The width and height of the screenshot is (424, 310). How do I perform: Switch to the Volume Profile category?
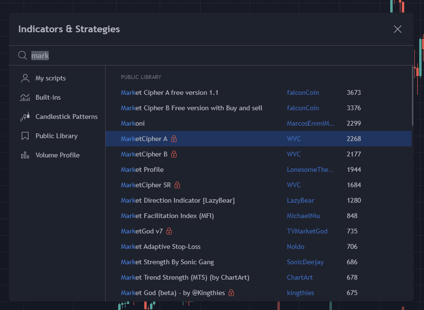pyautogui.click(x=57, y=155)
